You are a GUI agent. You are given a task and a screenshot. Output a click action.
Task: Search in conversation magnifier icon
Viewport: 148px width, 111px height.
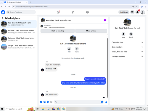(131, 34)
